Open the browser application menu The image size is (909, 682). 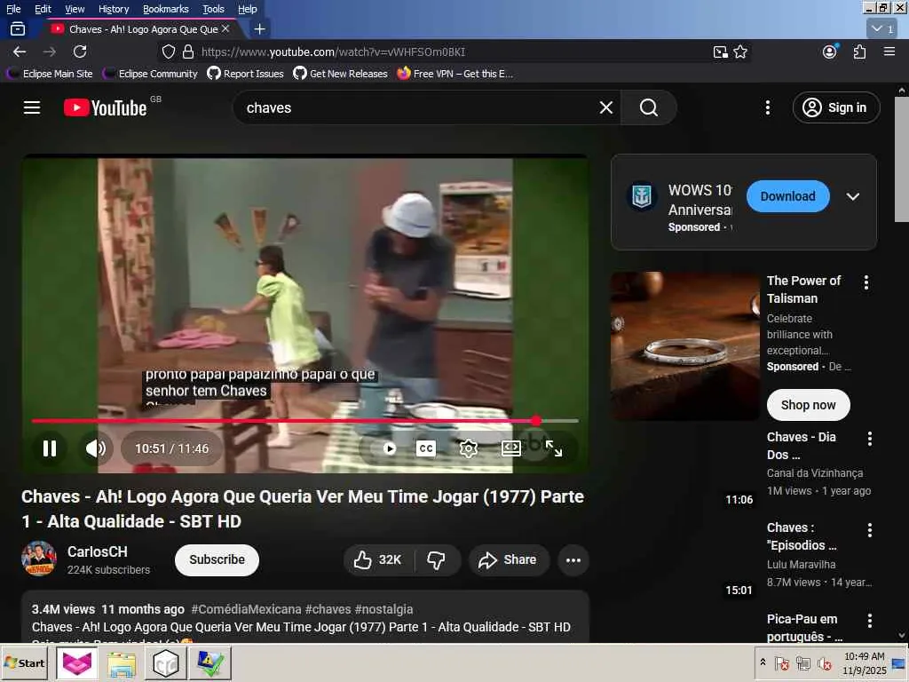pos(889,52)
